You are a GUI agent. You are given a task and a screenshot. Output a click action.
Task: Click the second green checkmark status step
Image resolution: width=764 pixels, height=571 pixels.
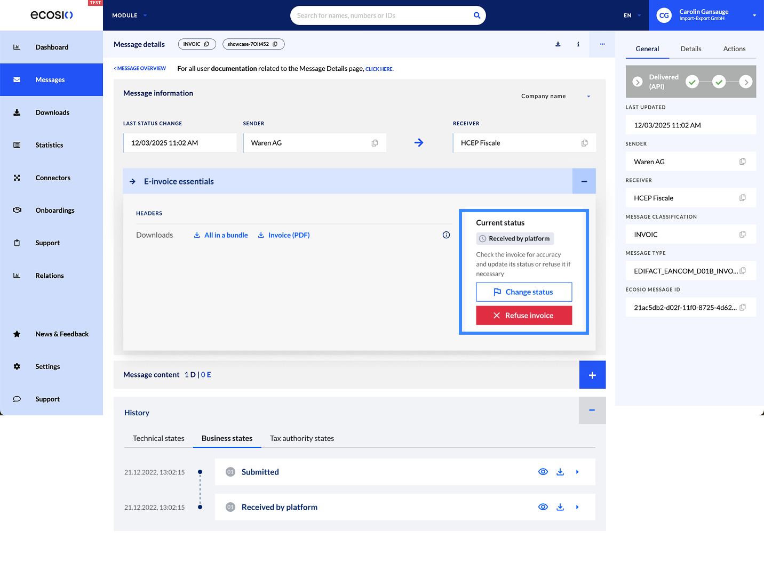point(719,82)
